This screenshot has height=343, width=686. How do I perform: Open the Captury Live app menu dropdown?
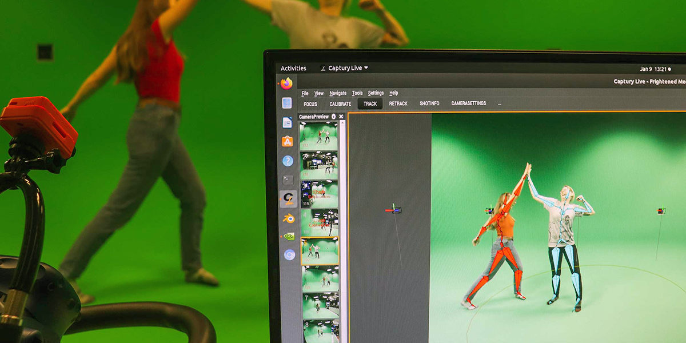(344, 68)
